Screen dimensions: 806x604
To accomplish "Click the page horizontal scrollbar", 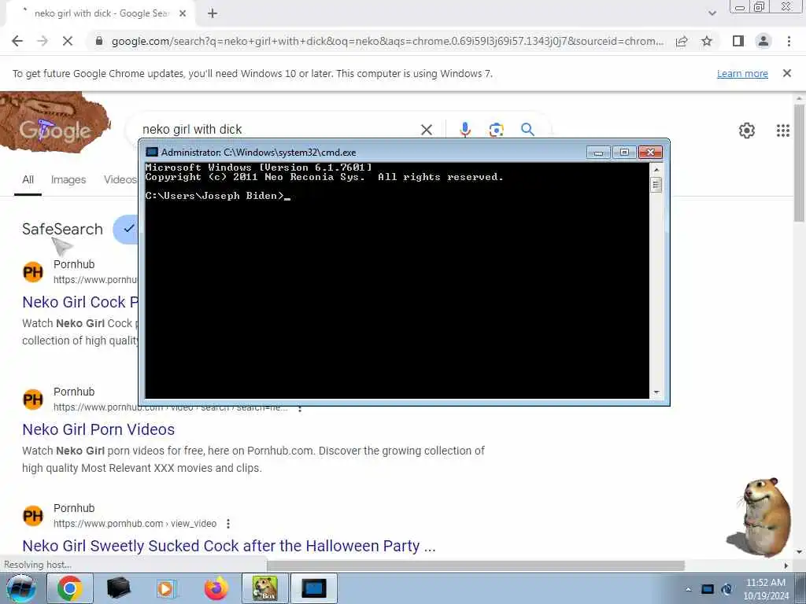I will 475,565.
